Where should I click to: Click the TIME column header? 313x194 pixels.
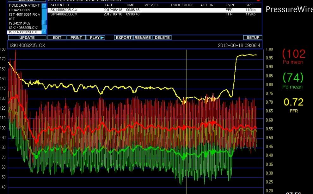pyautogui.click(x=130, y=5)
